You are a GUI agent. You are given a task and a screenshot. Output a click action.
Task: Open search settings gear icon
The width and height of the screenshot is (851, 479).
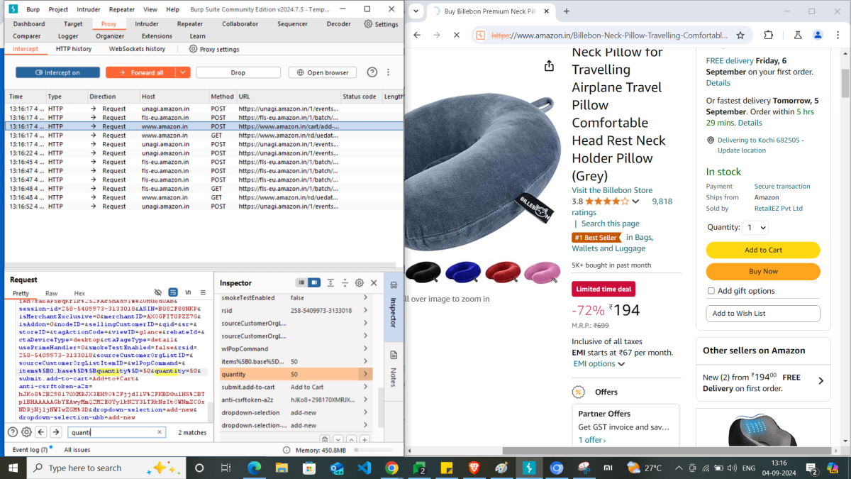click(26, 431)
